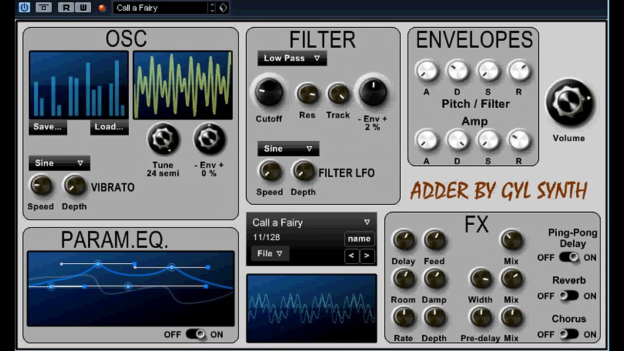
Task: Click the main Volume knob
Action: [568, 102]
